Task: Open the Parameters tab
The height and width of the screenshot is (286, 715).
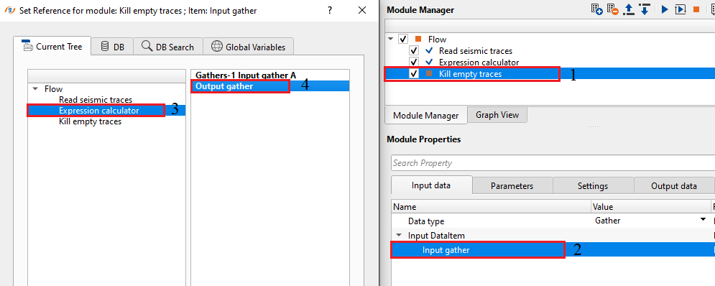Action: tap(512, 186)
